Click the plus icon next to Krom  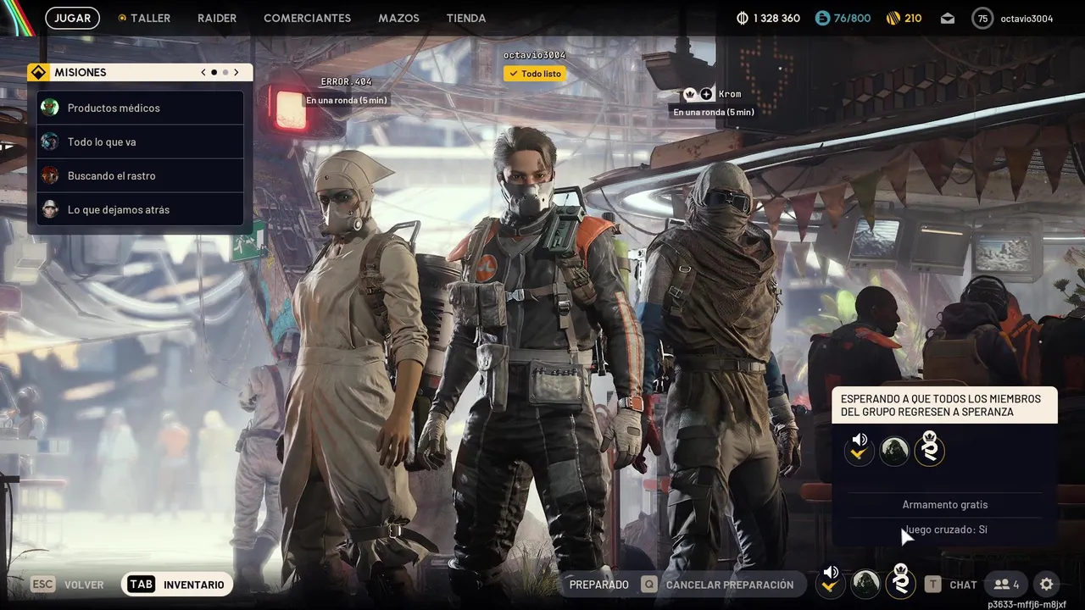706,94
